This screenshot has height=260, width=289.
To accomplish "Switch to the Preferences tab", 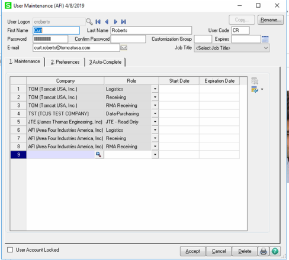I will (x=65, y=62).
